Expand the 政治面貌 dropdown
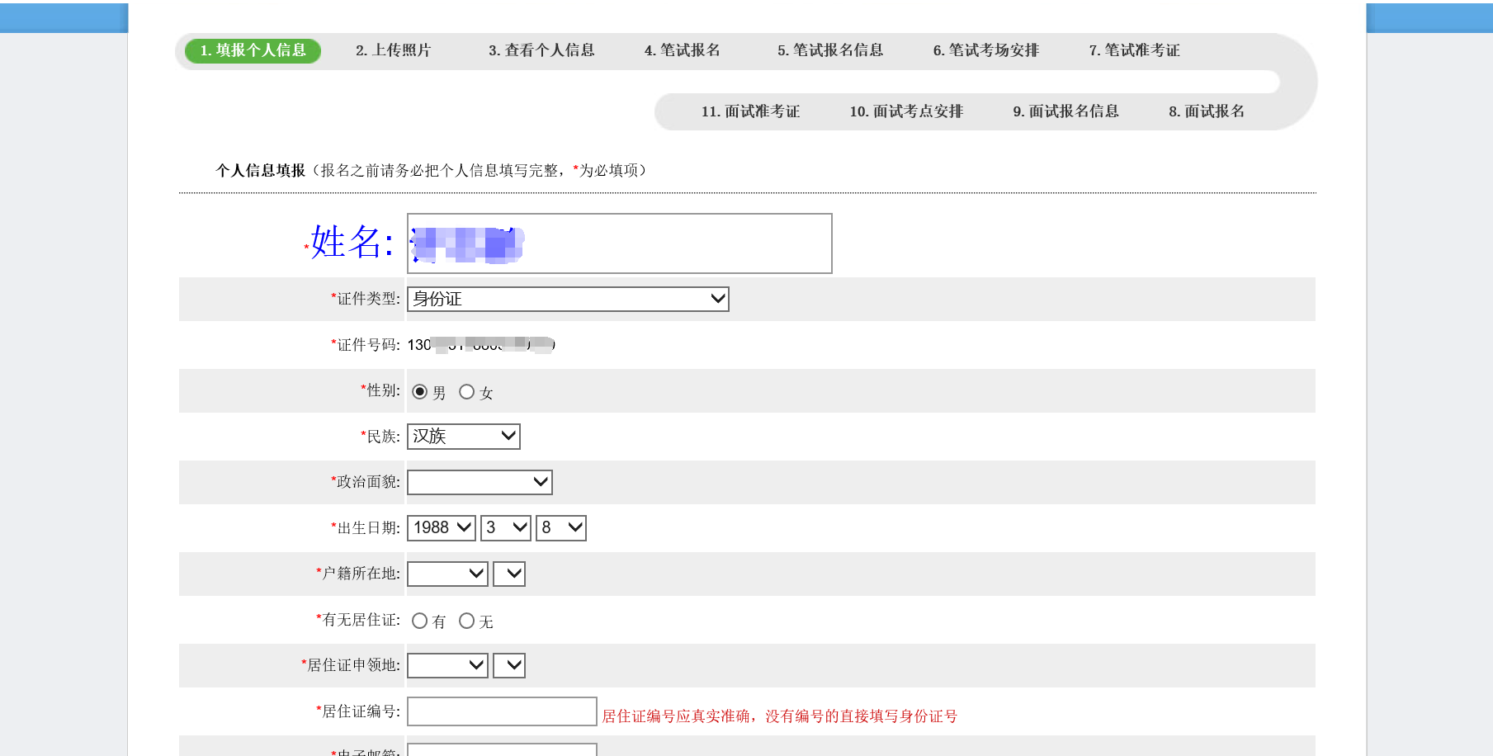 [480, 482]
